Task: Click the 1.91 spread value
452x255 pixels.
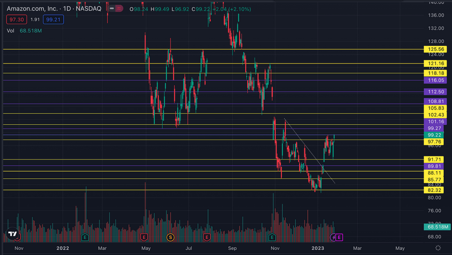Action: coord(34,19)
